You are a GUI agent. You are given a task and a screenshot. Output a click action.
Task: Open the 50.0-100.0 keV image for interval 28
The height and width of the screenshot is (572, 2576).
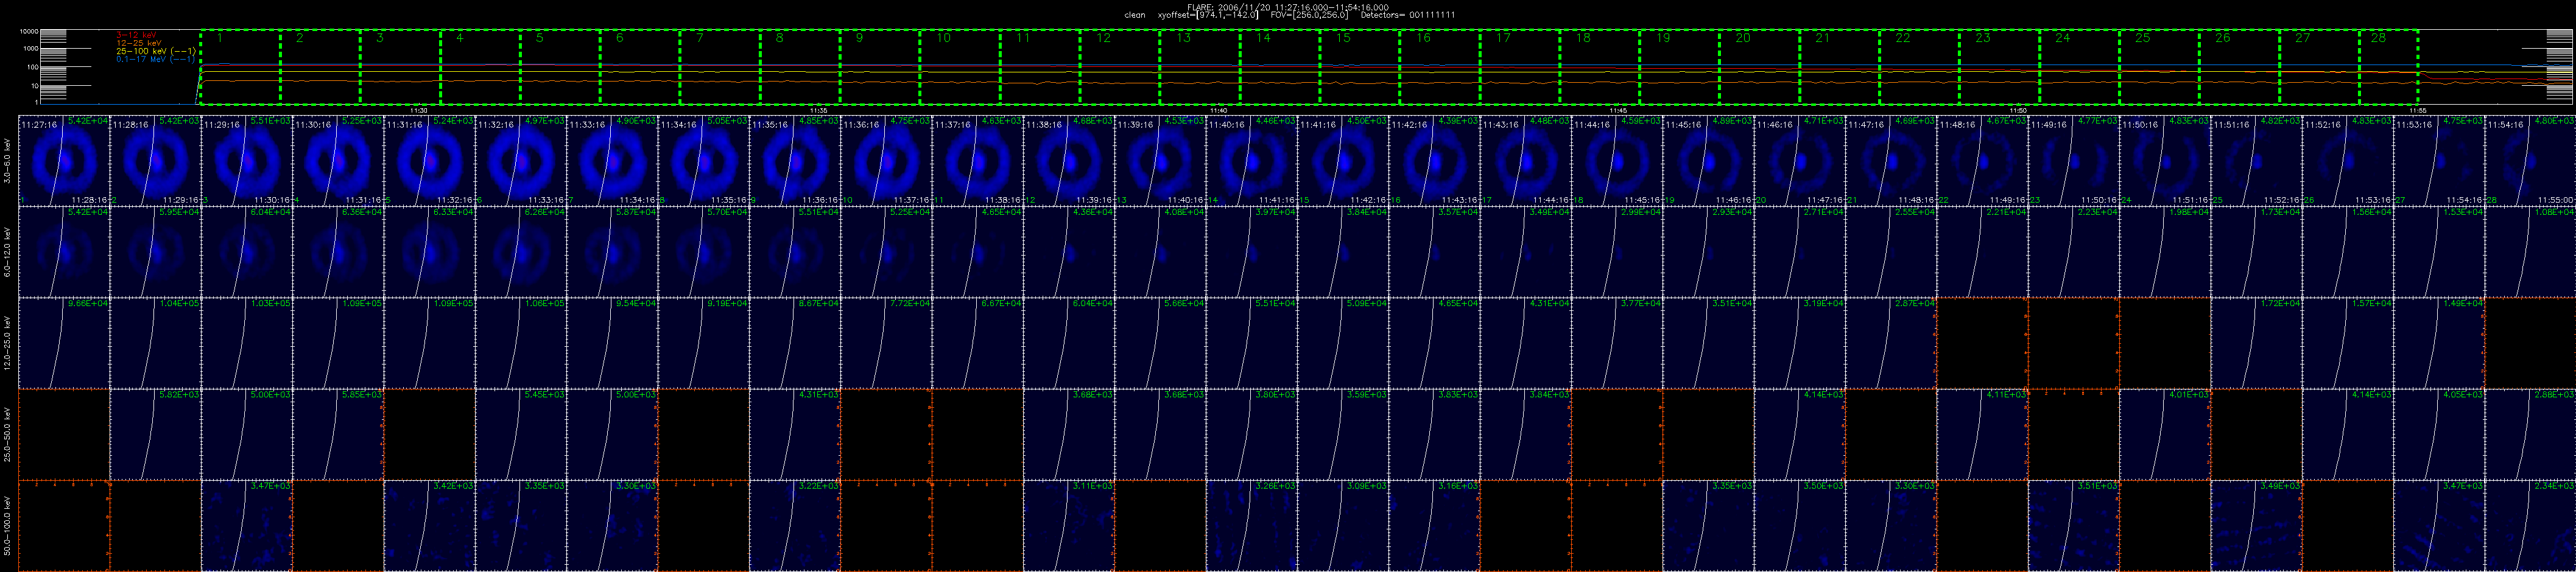coord(2531,526)
